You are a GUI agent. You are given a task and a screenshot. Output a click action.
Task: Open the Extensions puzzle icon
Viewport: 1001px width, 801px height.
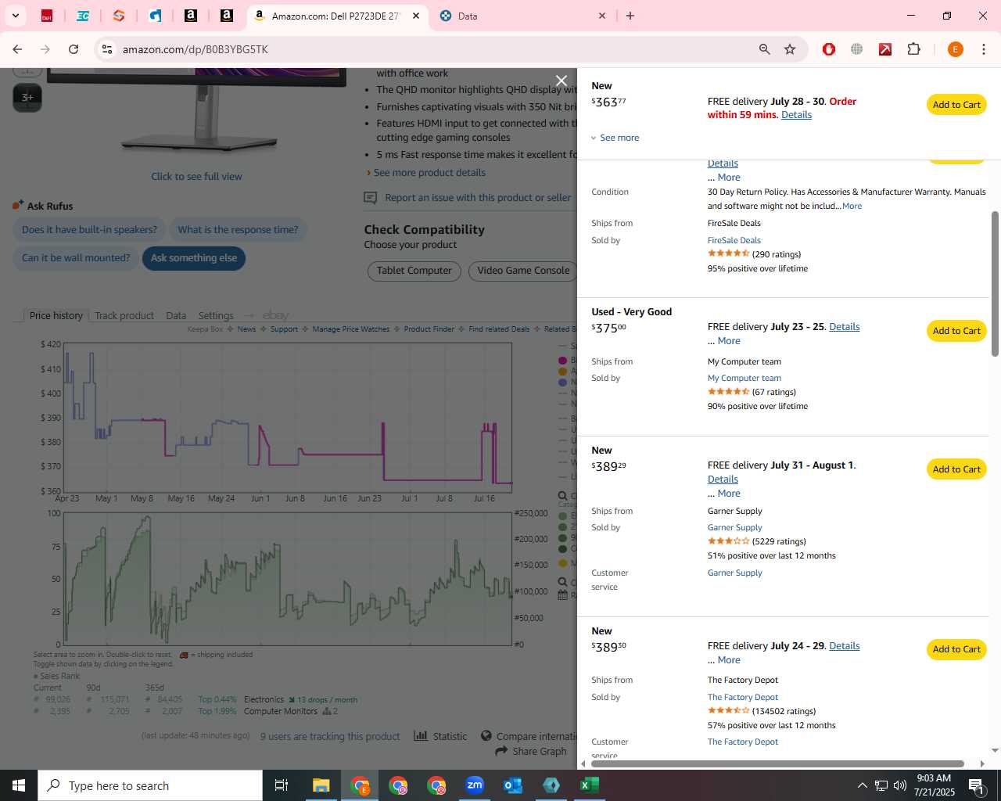(913, 49)
